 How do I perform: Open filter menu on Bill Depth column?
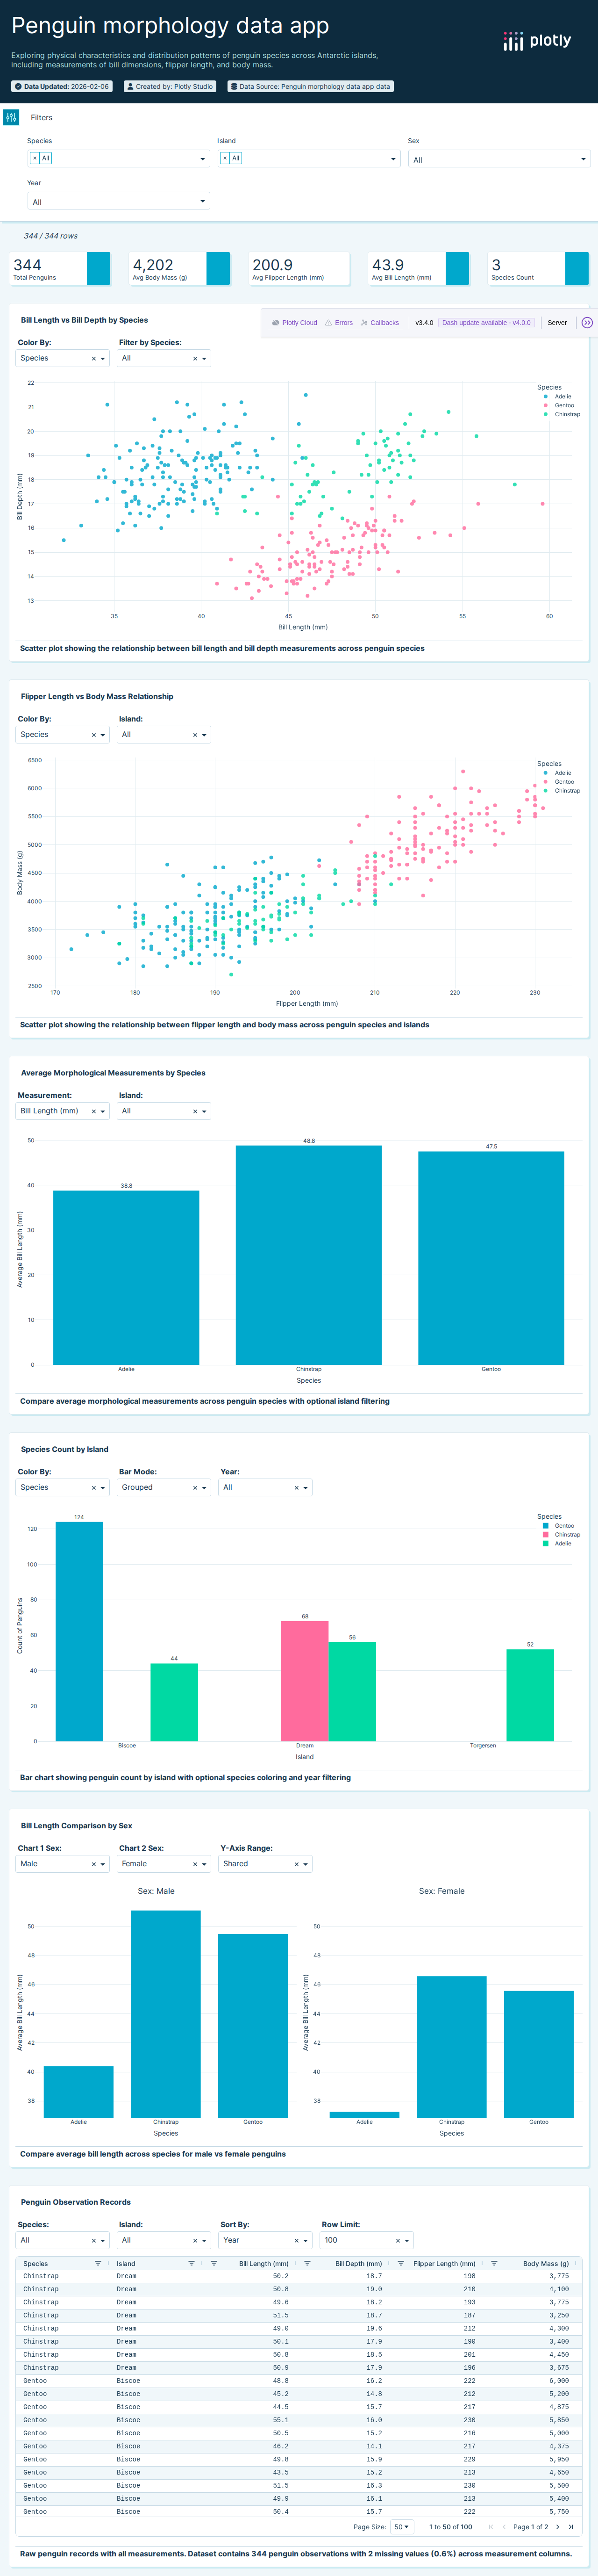coord(306,2263)
